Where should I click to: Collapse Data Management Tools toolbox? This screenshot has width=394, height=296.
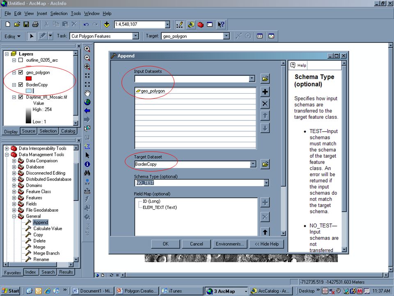[7, 155]
